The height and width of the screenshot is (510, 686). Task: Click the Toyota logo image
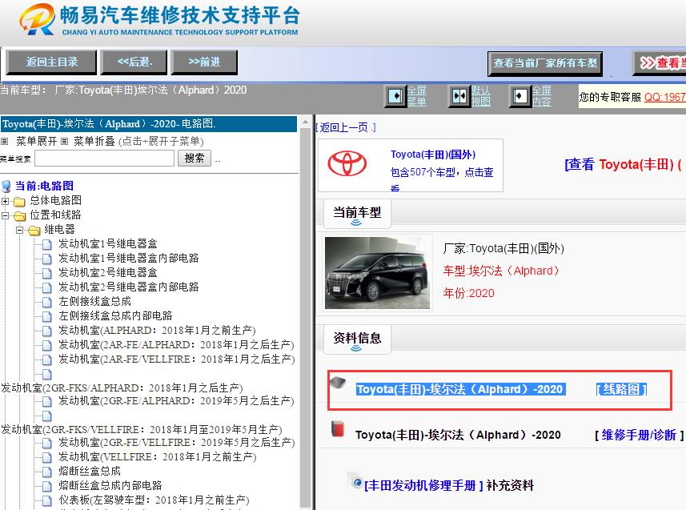pyautogui.click(x=347, y=163)
